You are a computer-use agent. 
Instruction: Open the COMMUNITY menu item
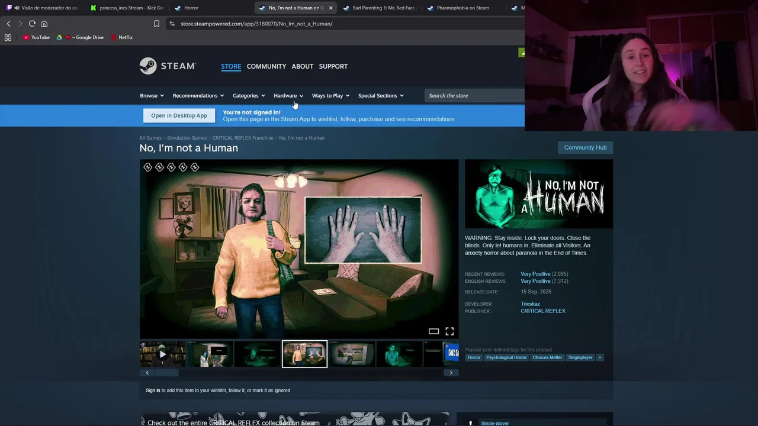pyautogui.click(x=266, y=66)
